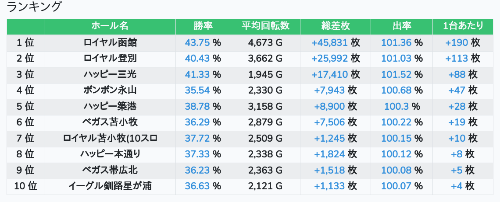Select the 101.52 payout rate value

(396, 74)
